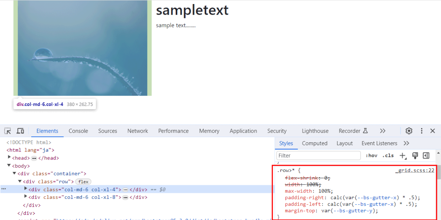Add a new style rule
The height and width of the screenshot is (220, 441).
(x=403, y=156)
